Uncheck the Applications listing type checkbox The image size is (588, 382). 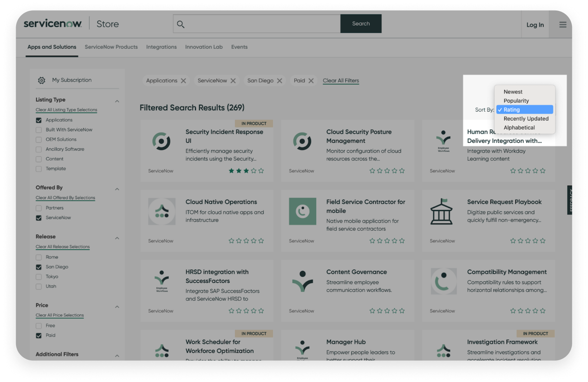(x=39, y=120)
